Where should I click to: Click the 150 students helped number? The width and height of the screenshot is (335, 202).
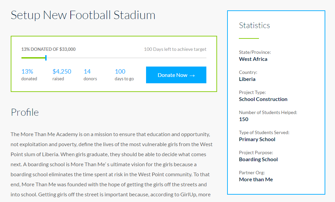[x=244, y=119]
